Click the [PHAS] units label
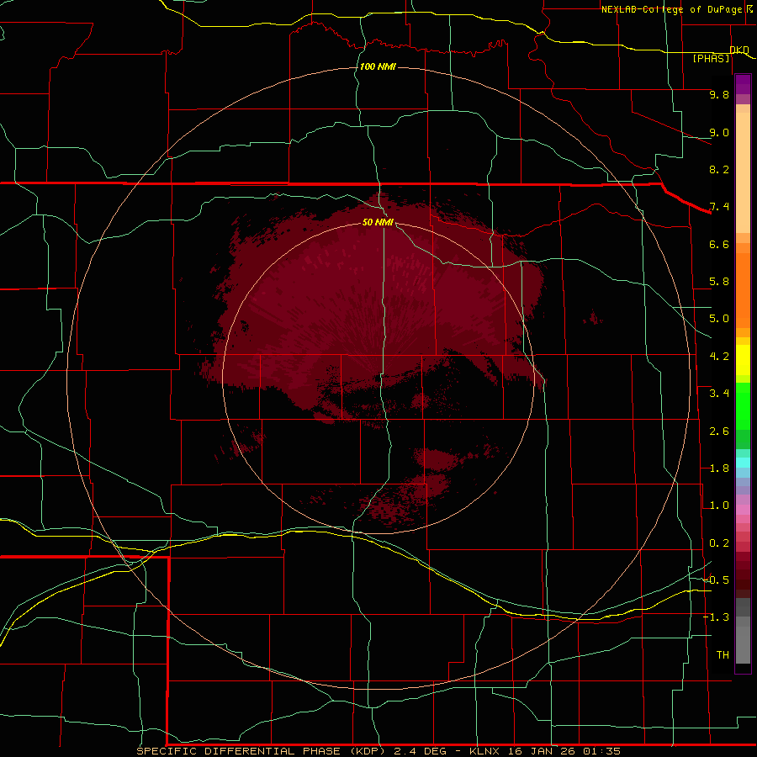 tap(711, 59)
